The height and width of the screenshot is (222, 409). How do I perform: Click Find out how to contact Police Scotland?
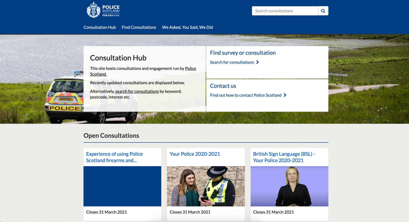(246, 95)
